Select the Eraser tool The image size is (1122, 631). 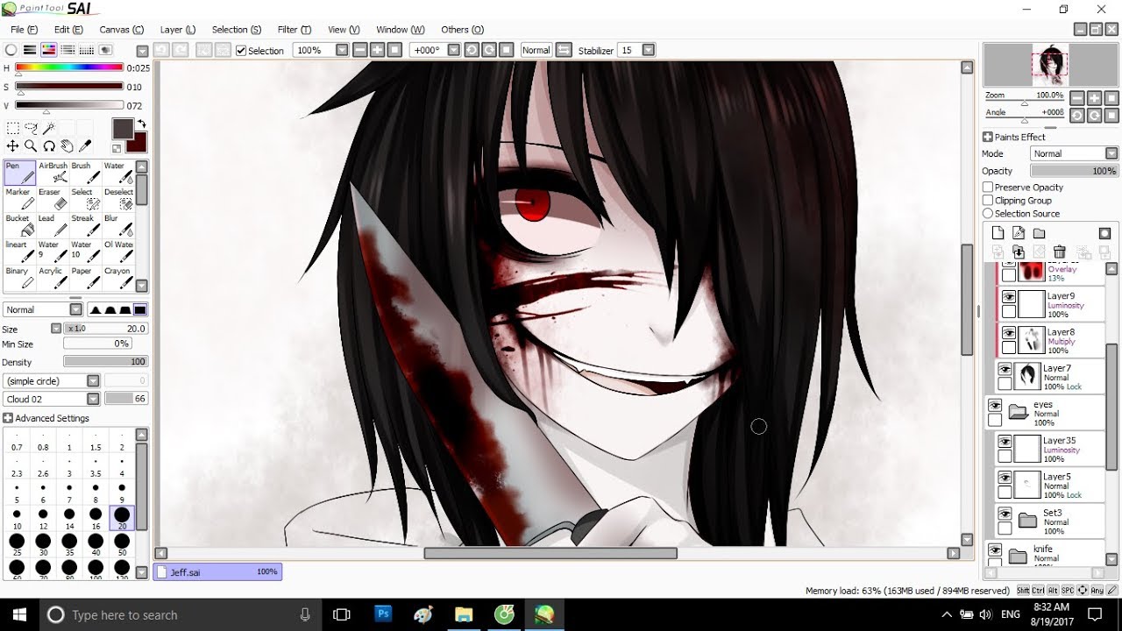[x=53, y=199]
